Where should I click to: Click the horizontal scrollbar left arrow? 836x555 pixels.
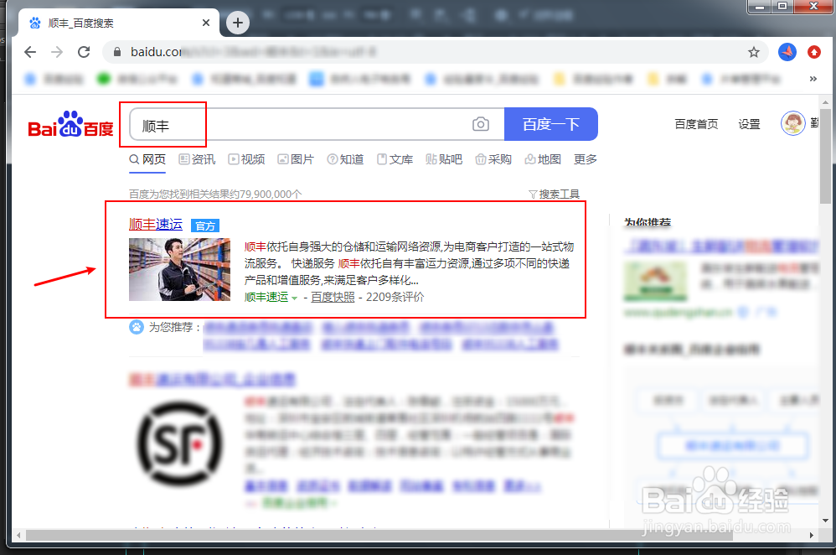[18, 535]
